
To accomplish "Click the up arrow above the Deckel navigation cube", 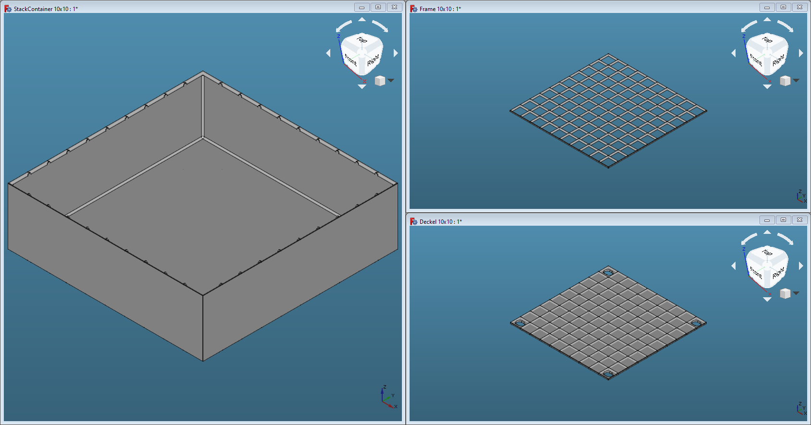I will click(767, 232).
